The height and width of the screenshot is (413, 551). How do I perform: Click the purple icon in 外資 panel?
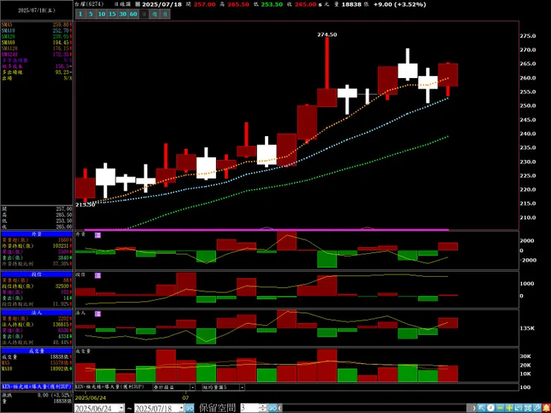[98, 235]
